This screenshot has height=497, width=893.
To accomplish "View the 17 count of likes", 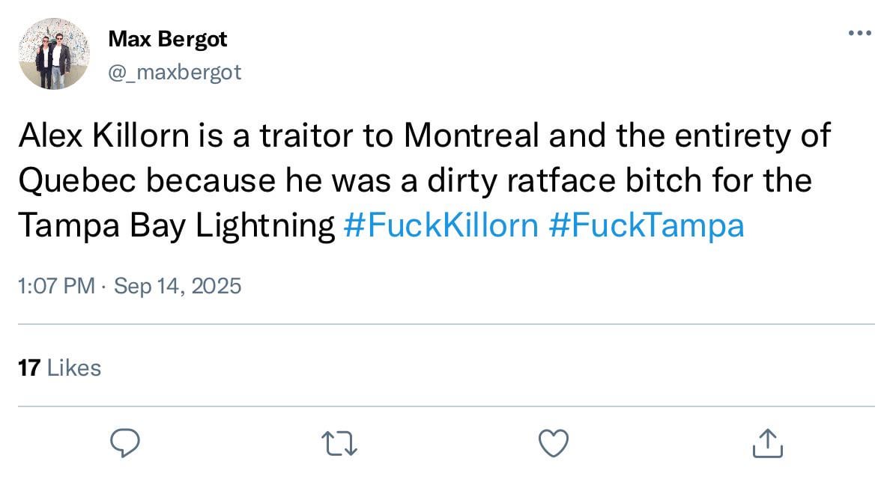I will click(28, 368).
